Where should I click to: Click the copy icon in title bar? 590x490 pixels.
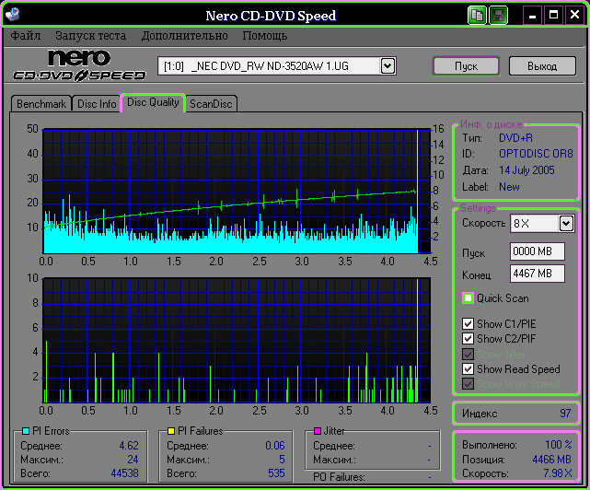click(x=477, y=16)
